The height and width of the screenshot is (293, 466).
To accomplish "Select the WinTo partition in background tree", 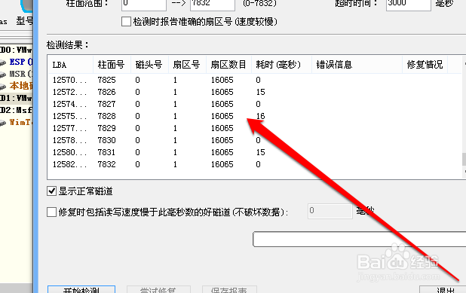I will [20, 122].
